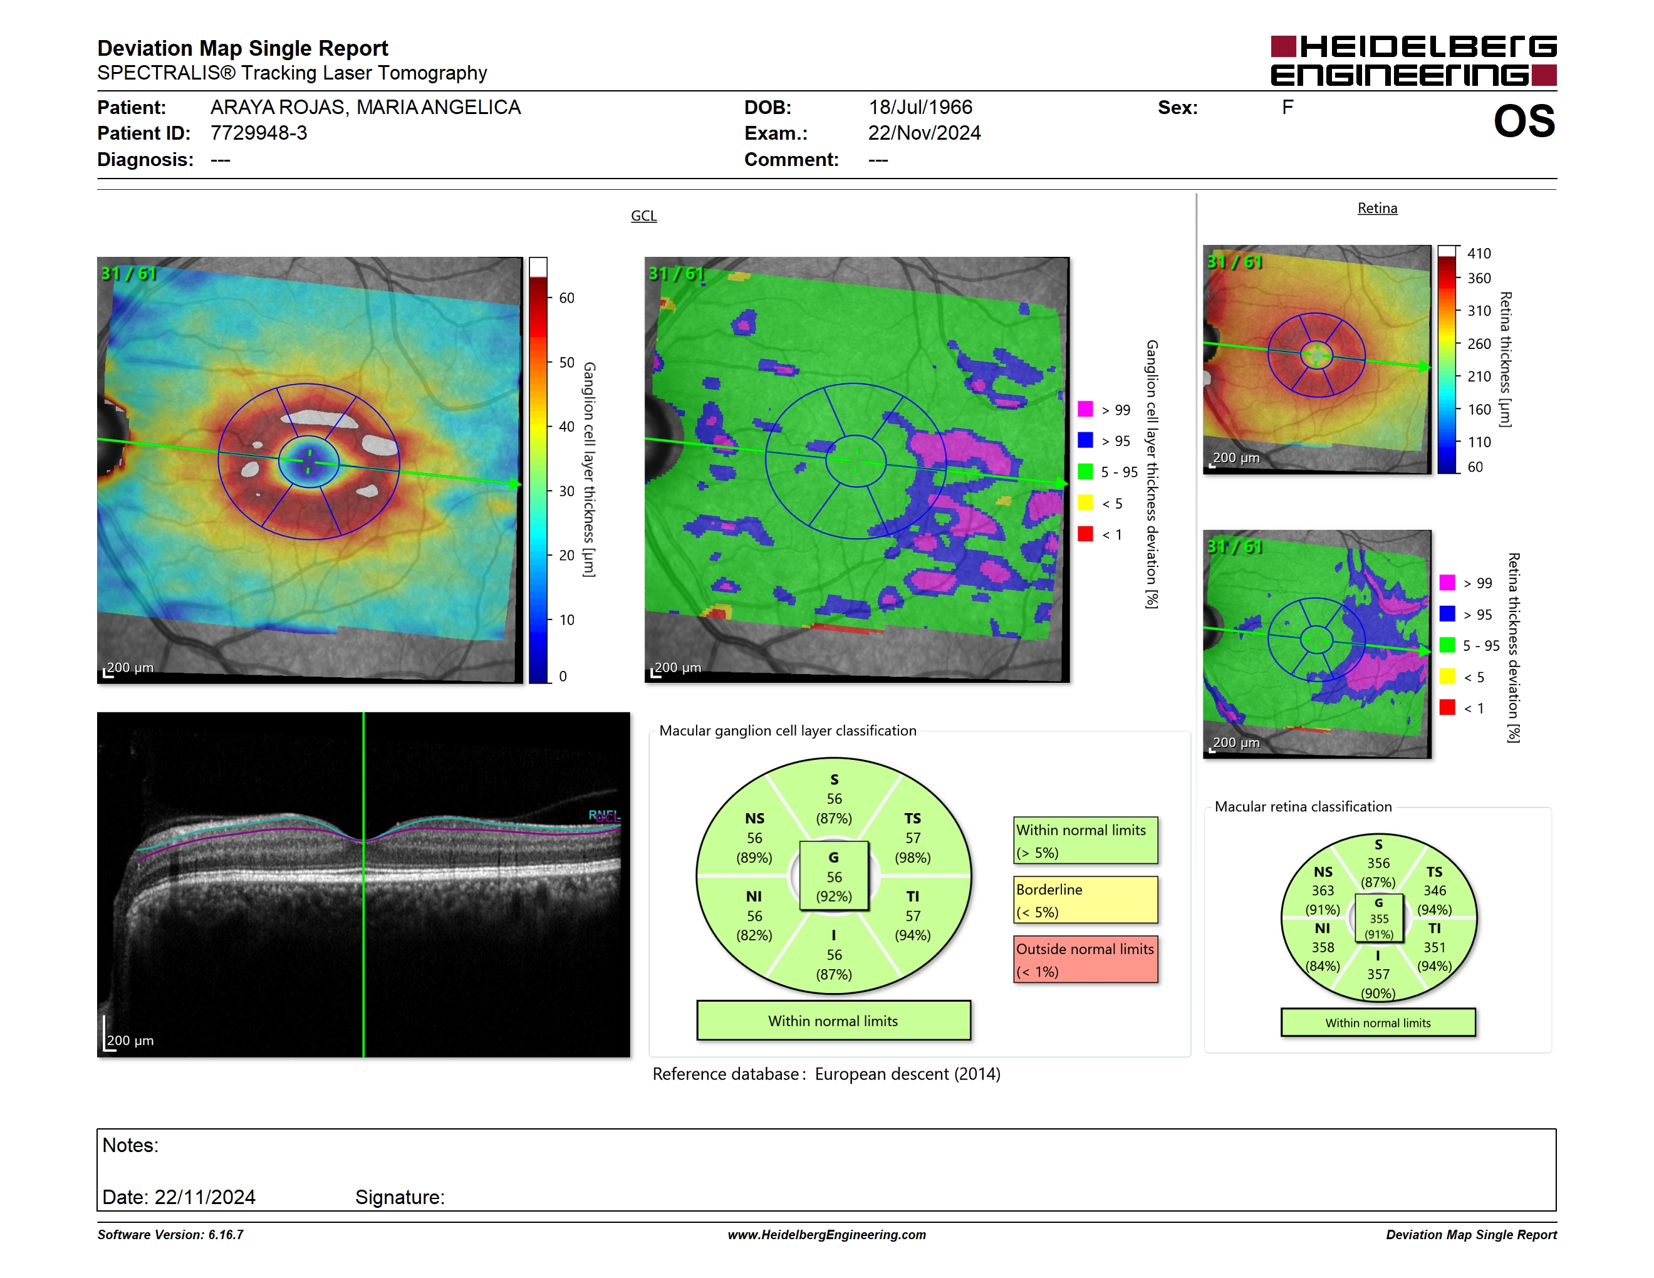The width and height of the screenshot is (1654, 1278).
Task: Click the Sex value F
Action: coord(1287,108)
